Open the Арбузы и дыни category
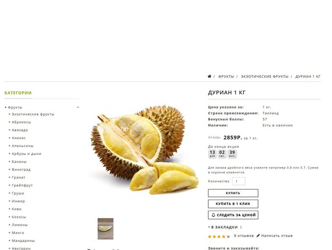The image size is (332, 250). click(x=27, y=154)
